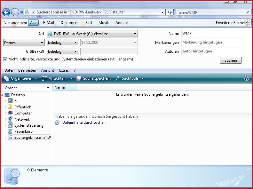The height and width of the screenshot is (189, 253).
Task: Open the date condition beliebig dropdown
Action: 62,43
